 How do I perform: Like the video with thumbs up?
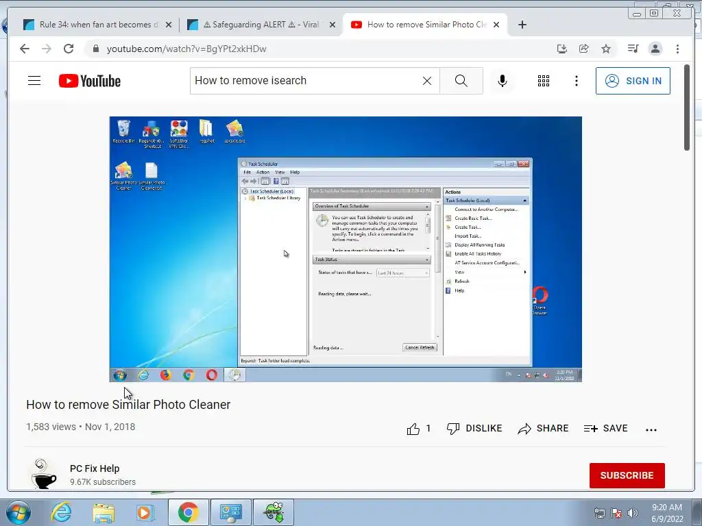pyautogui.click(x=419, y=429)
